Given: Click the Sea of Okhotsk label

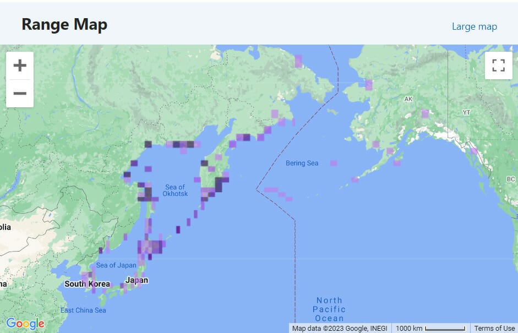Looking at the screenshot, I should 175,190.
